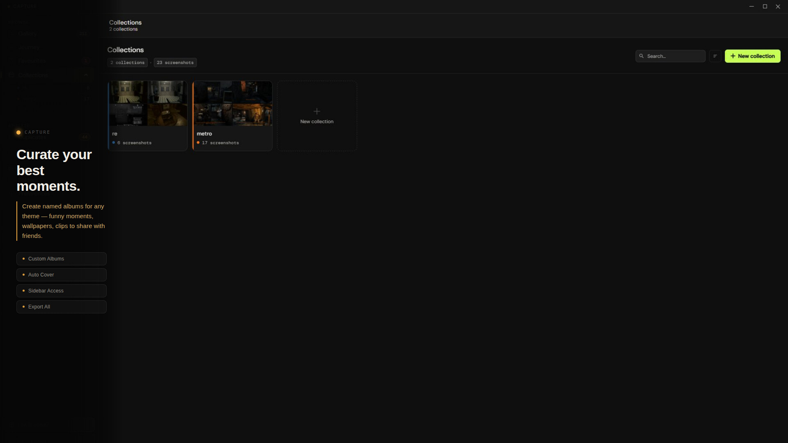Minimize the application window
Image resolution: width=788 pixels, height=443 pixels.
pyautogui.click(x=751, y=7)
